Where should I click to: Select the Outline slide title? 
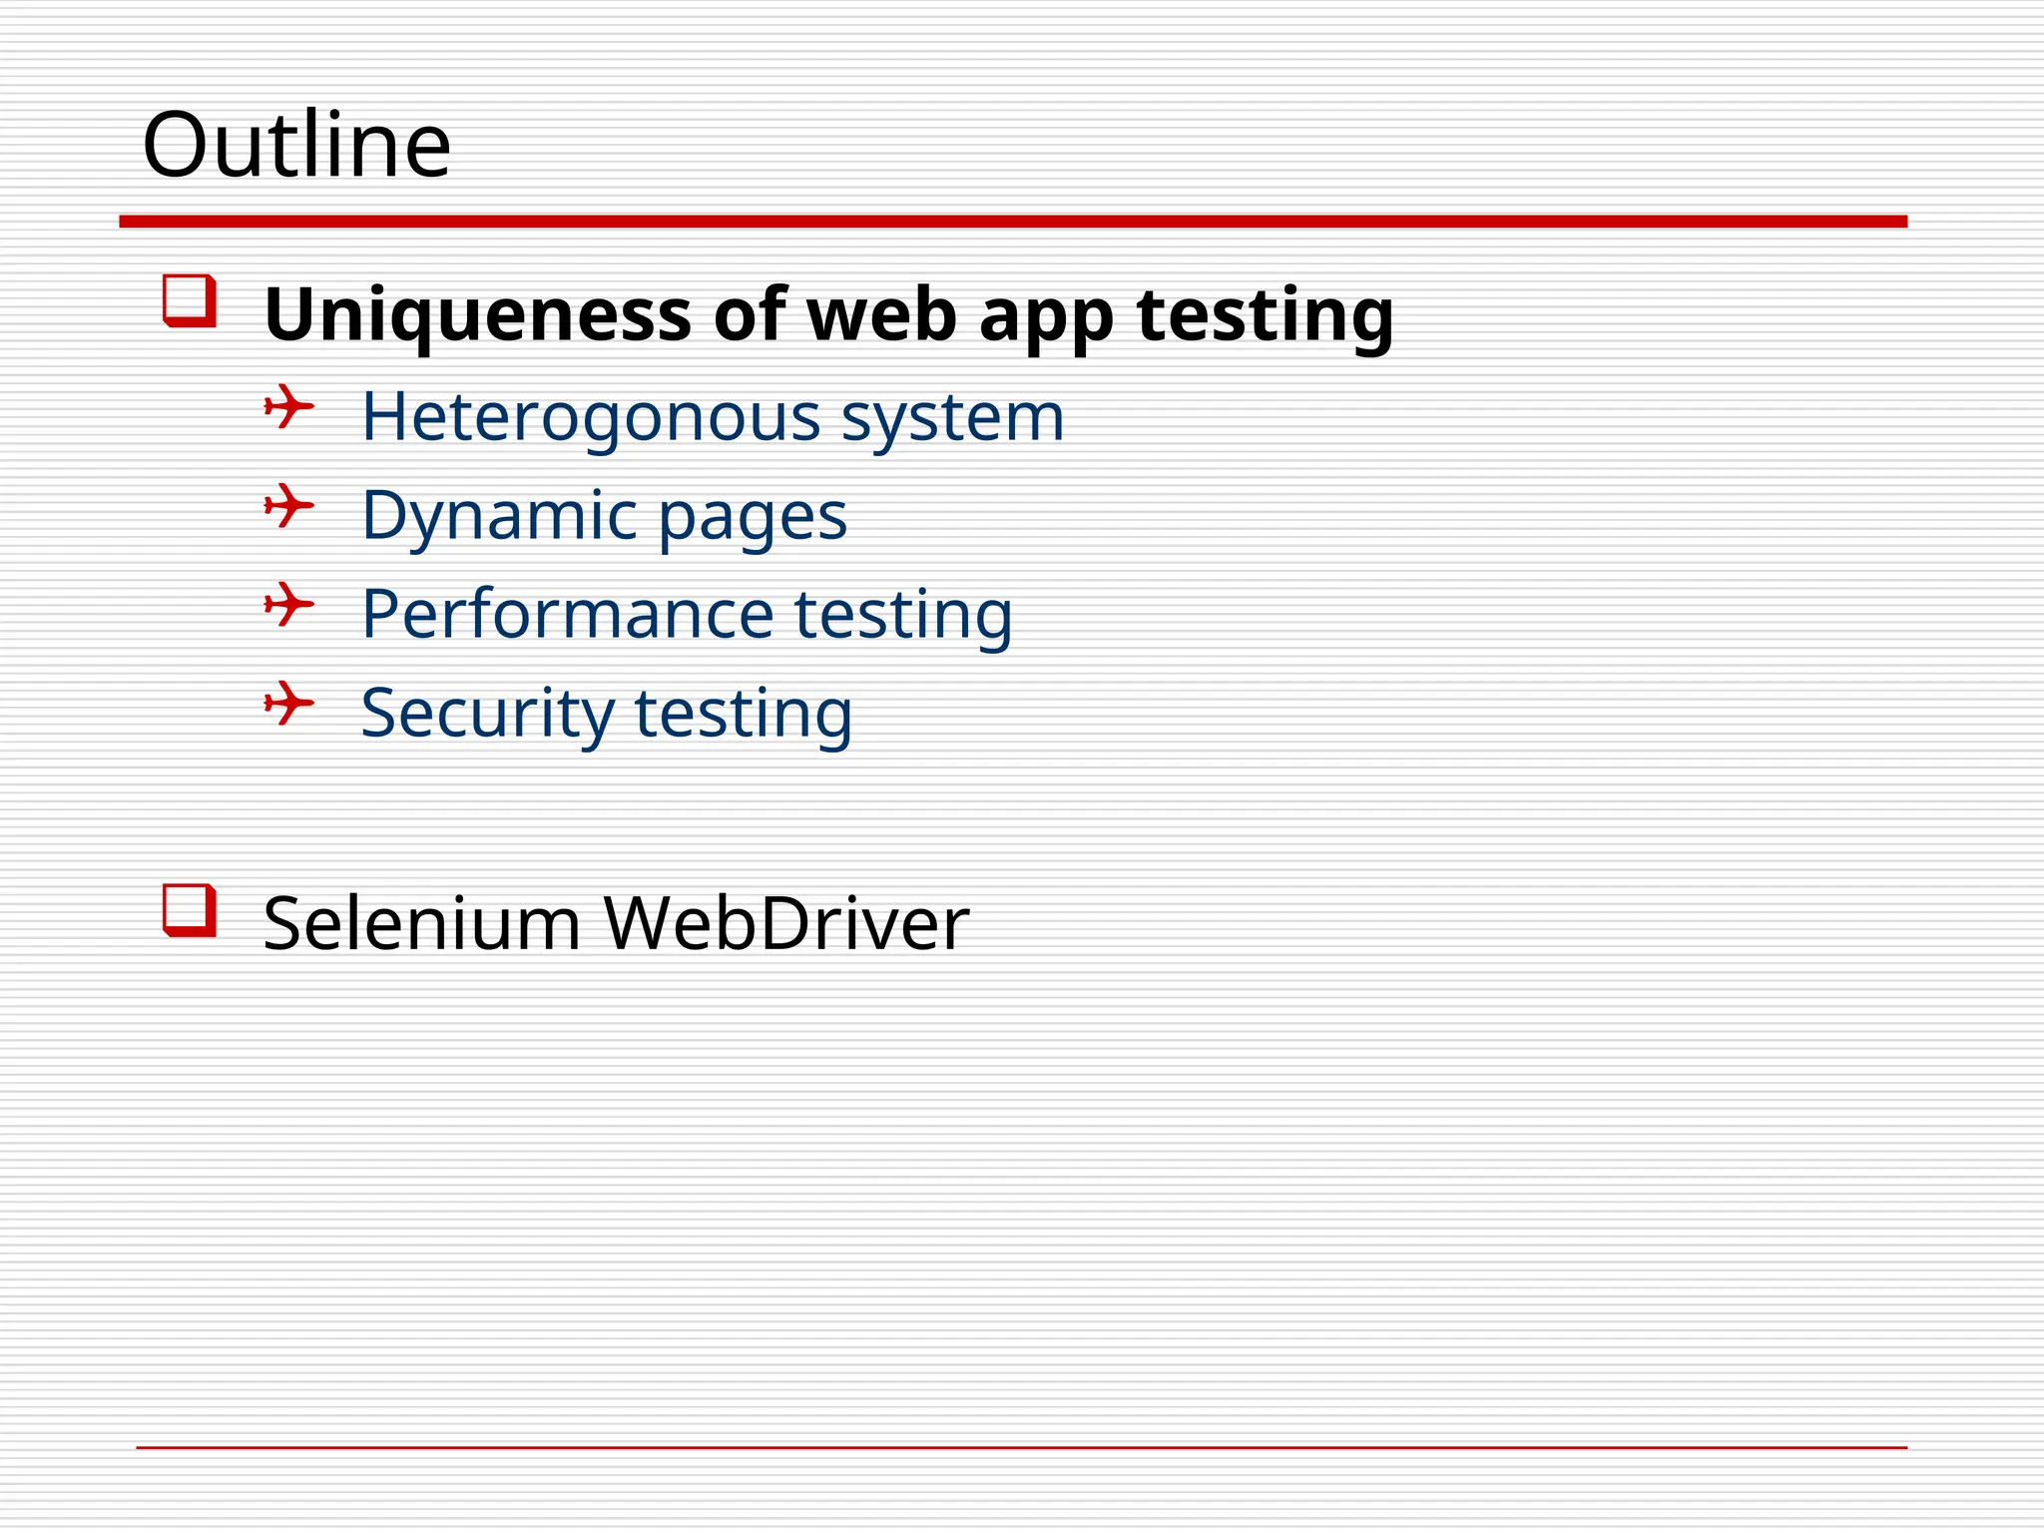pos(297,146)
